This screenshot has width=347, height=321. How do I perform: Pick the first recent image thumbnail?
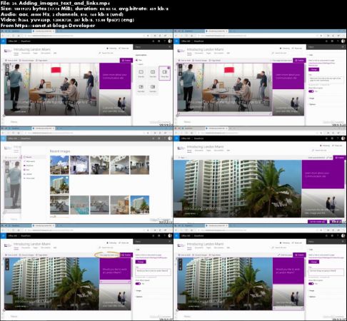59,165
